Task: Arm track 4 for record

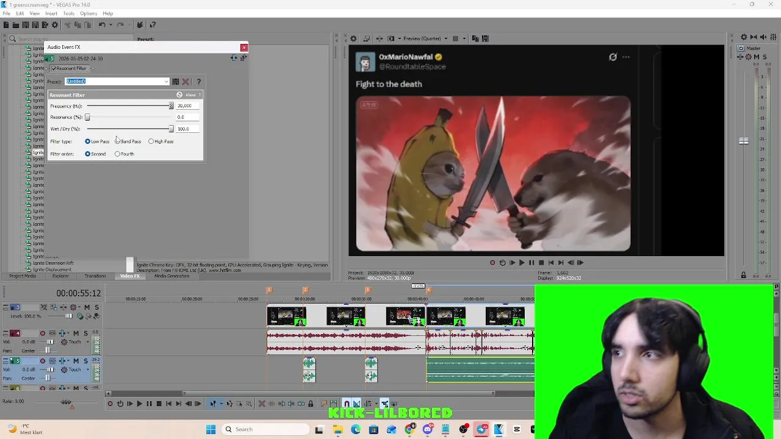Action: point(43,334)
